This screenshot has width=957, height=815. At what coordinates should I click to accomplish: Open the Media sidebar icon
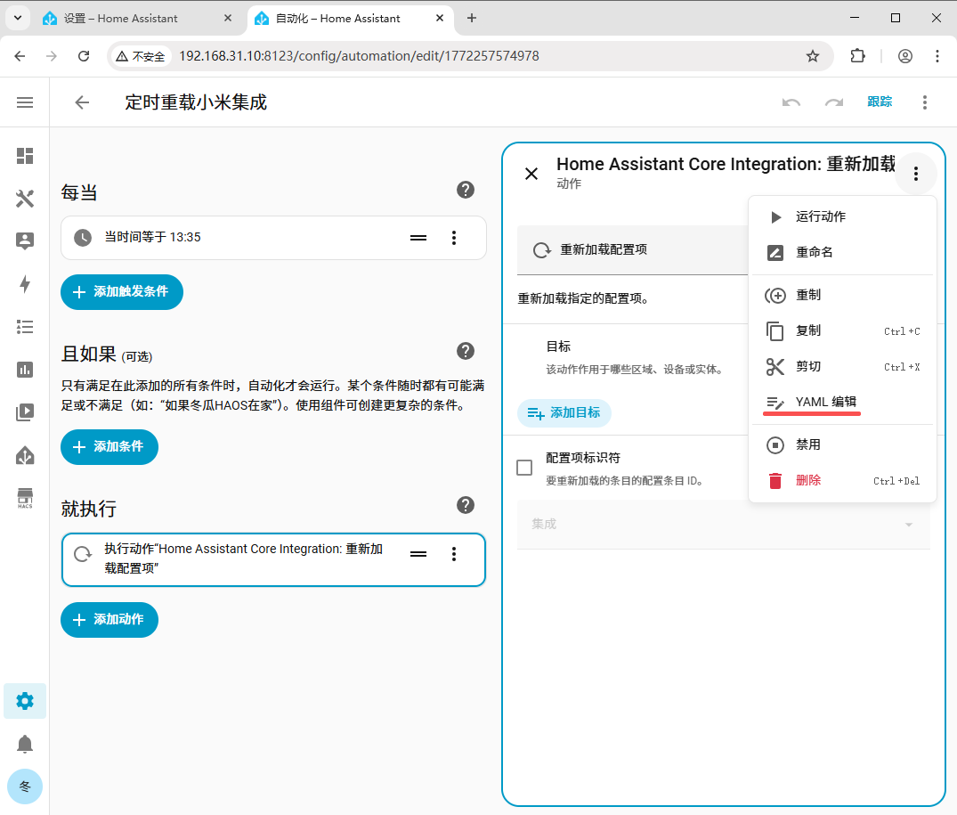tap(24, 412)
